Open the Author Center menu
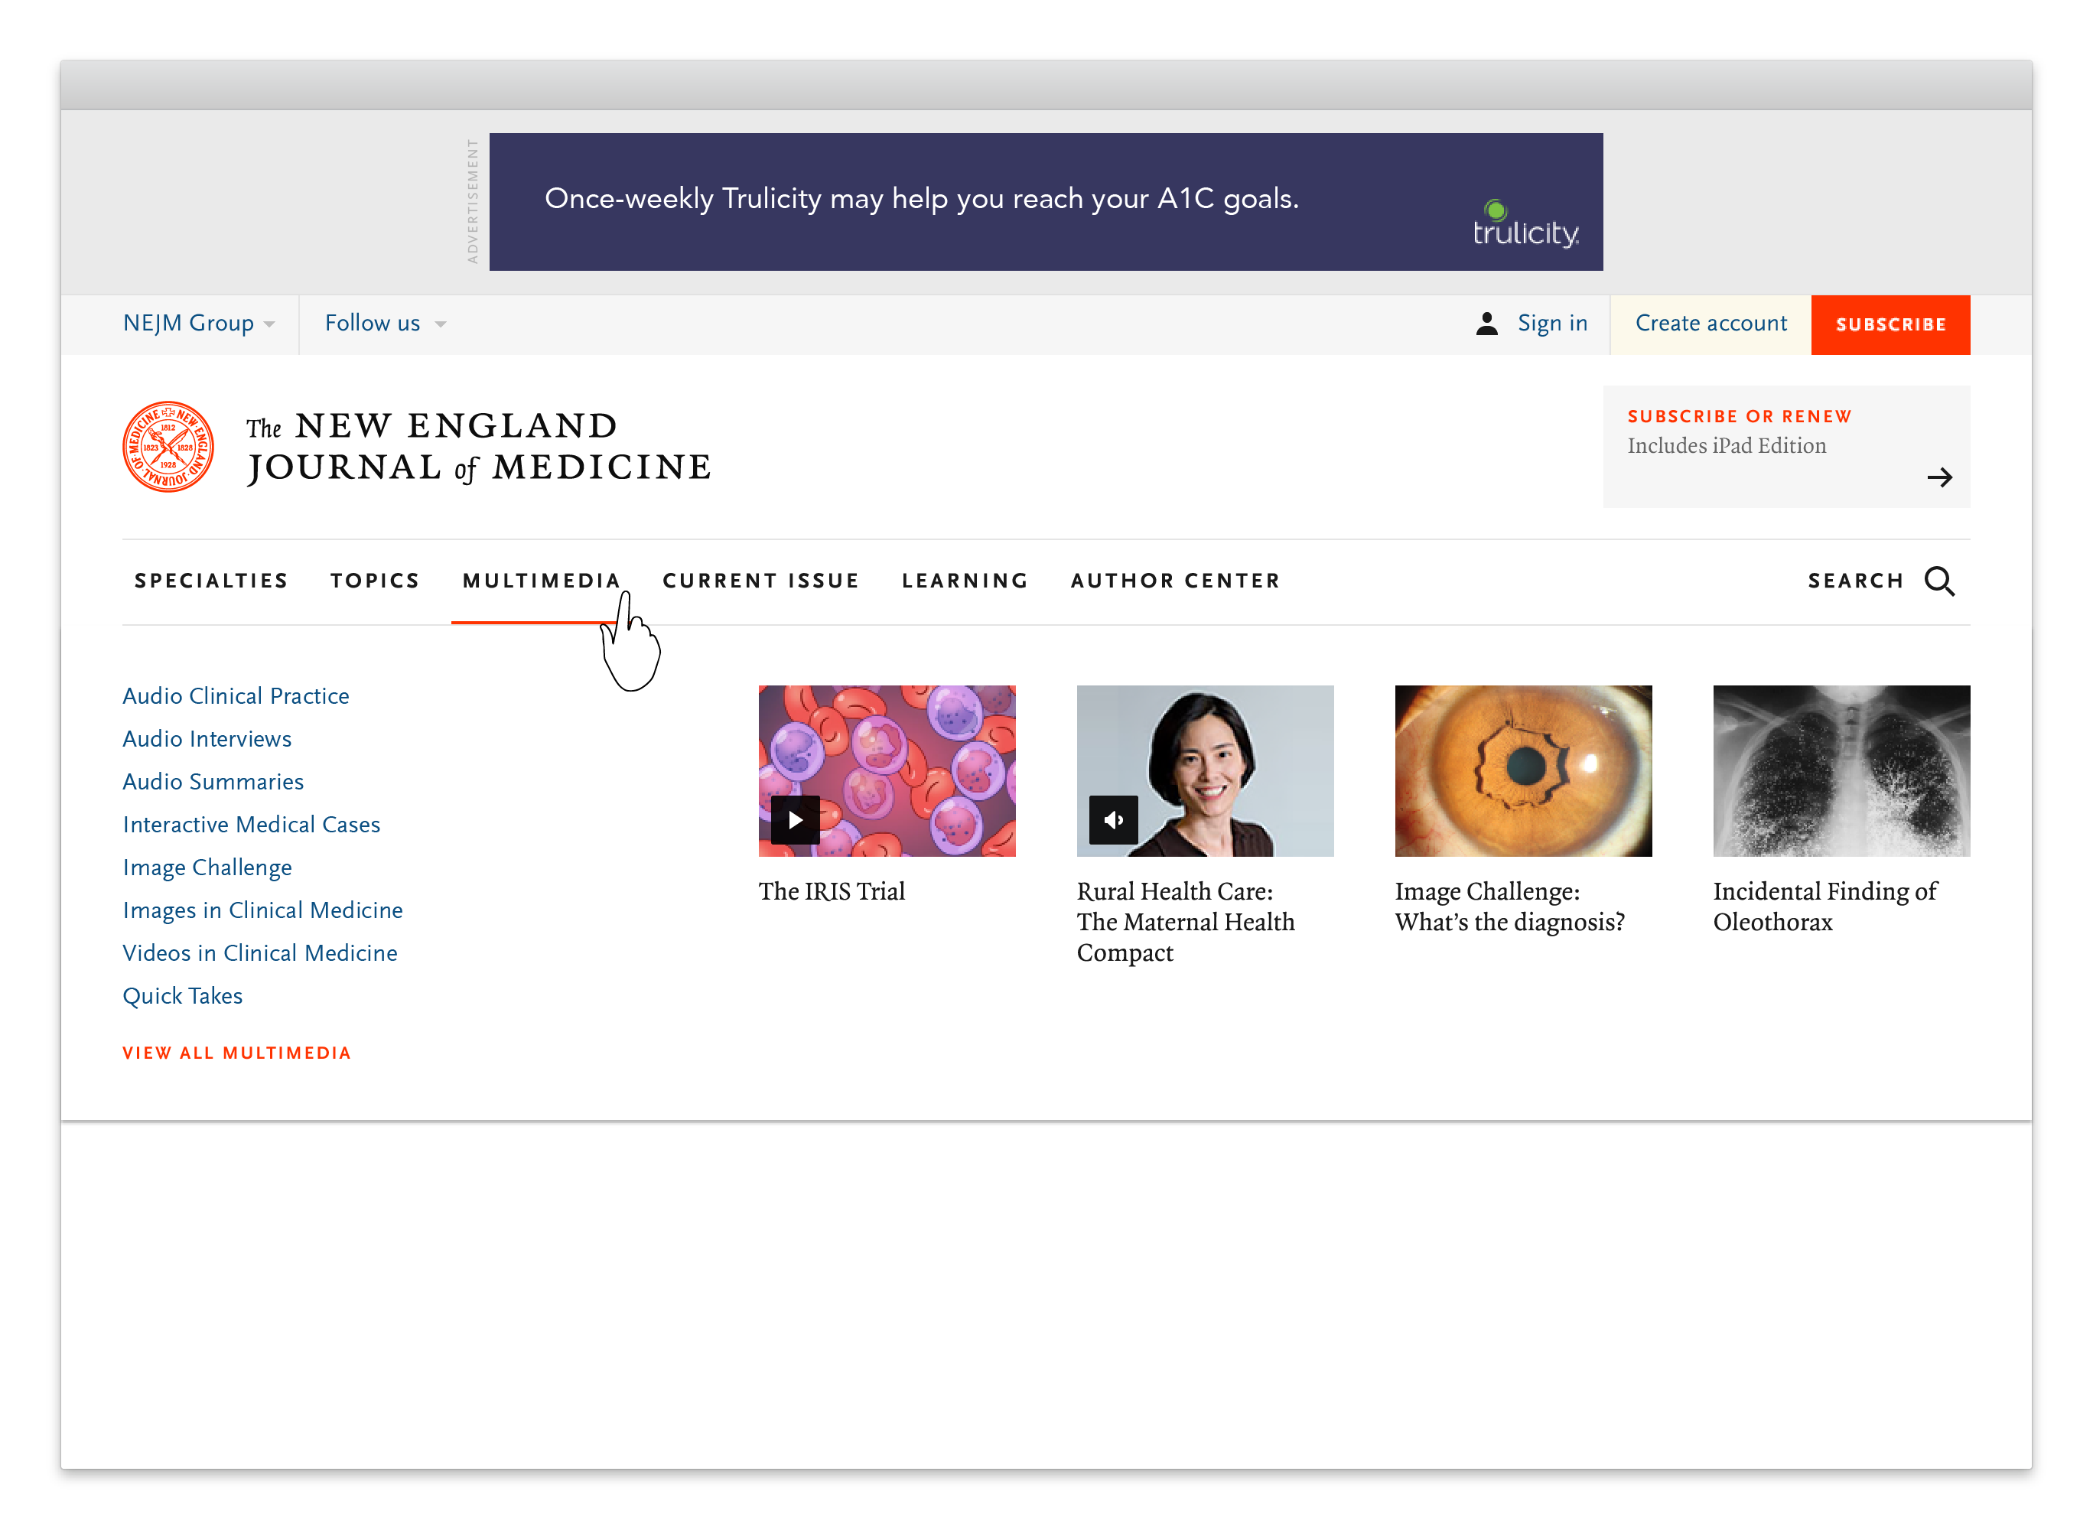The height and width of the screenshot is (1530, 2093). [x=1175, y=581]
